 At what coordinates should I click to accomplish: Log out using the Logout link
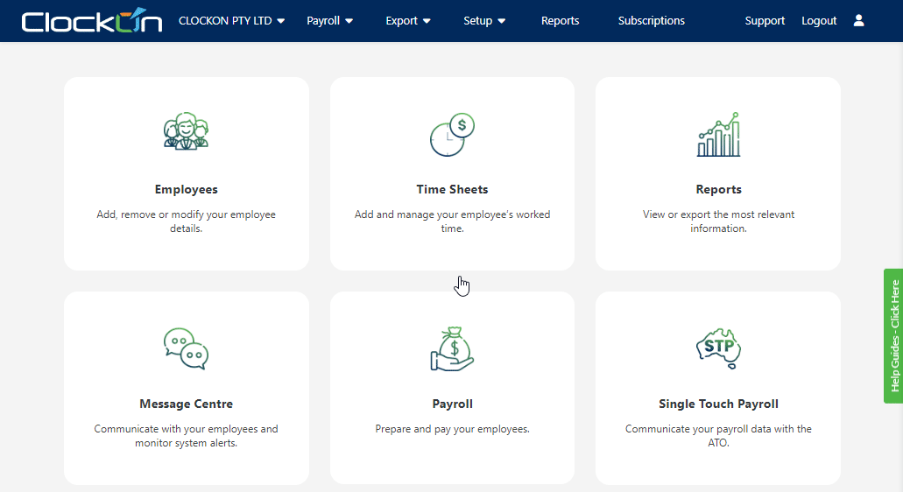[x=819, y=21]
